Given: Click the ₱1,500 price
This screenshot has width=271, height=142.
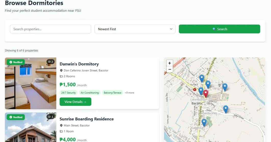Looking at the screenshot, I should 68,84.
